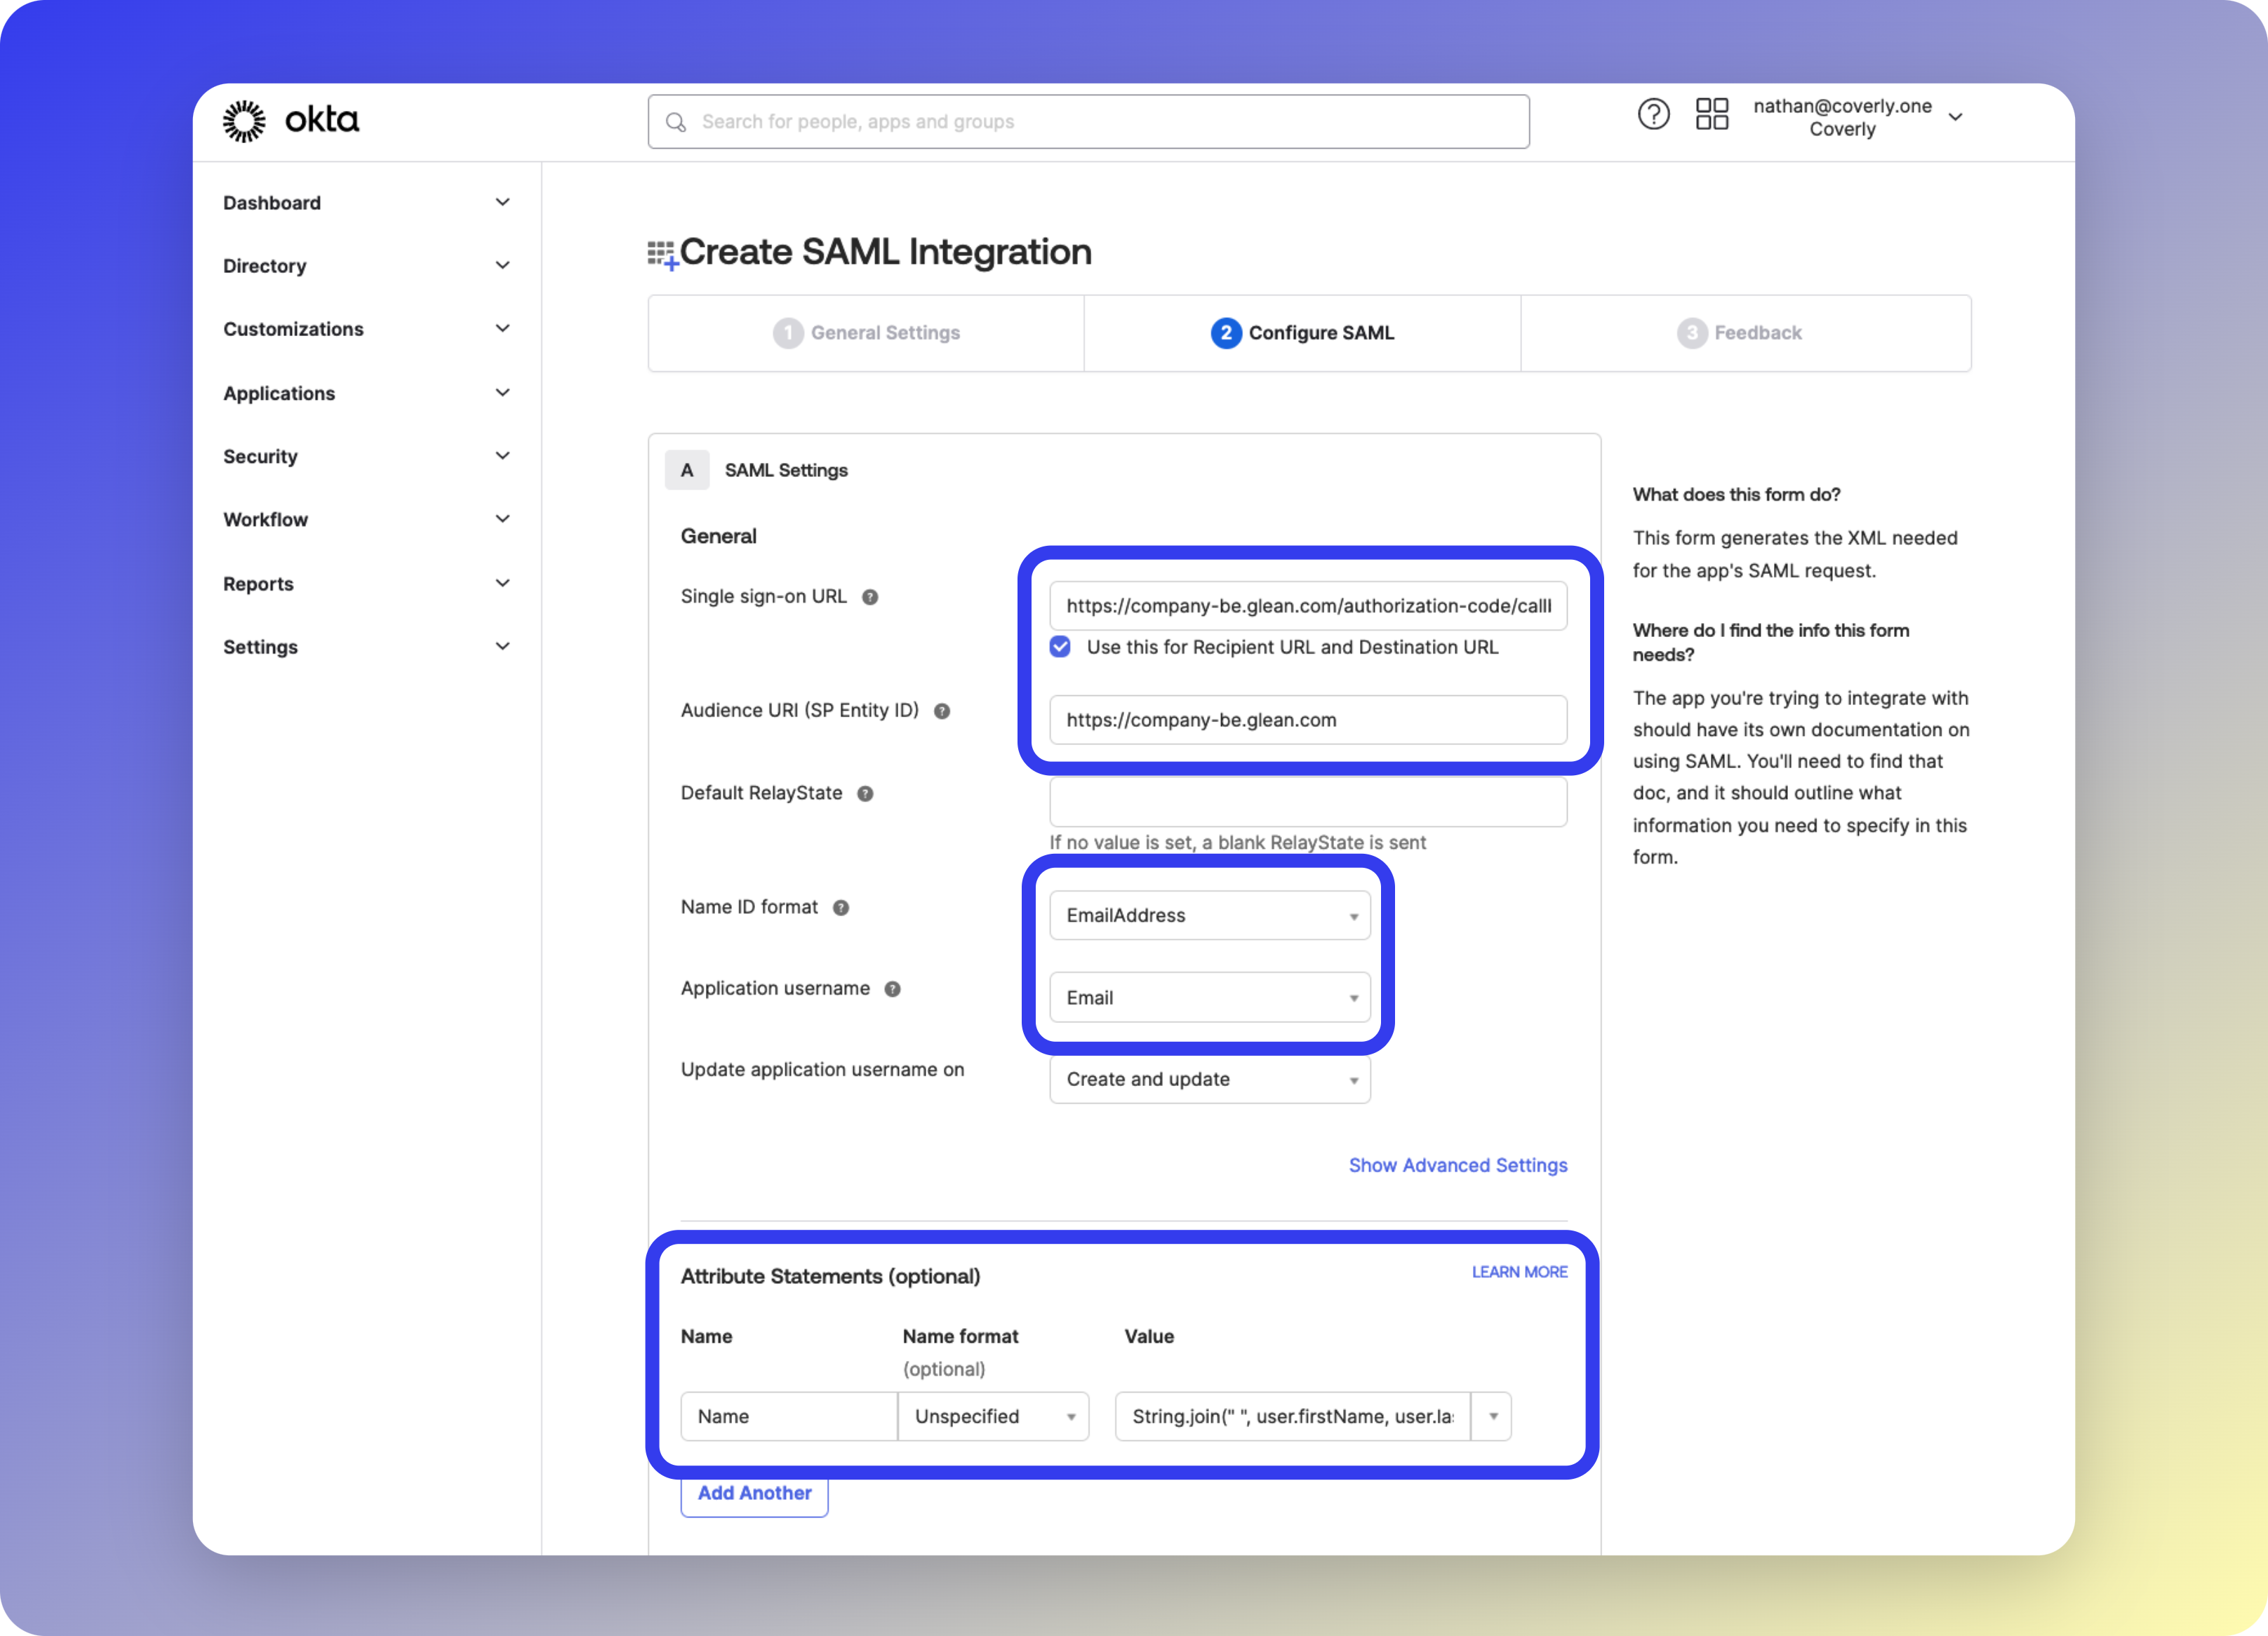Screen dimensions: 2268x1636
Task: Open Update application username on dropdown
Action: (1209, 1080)
